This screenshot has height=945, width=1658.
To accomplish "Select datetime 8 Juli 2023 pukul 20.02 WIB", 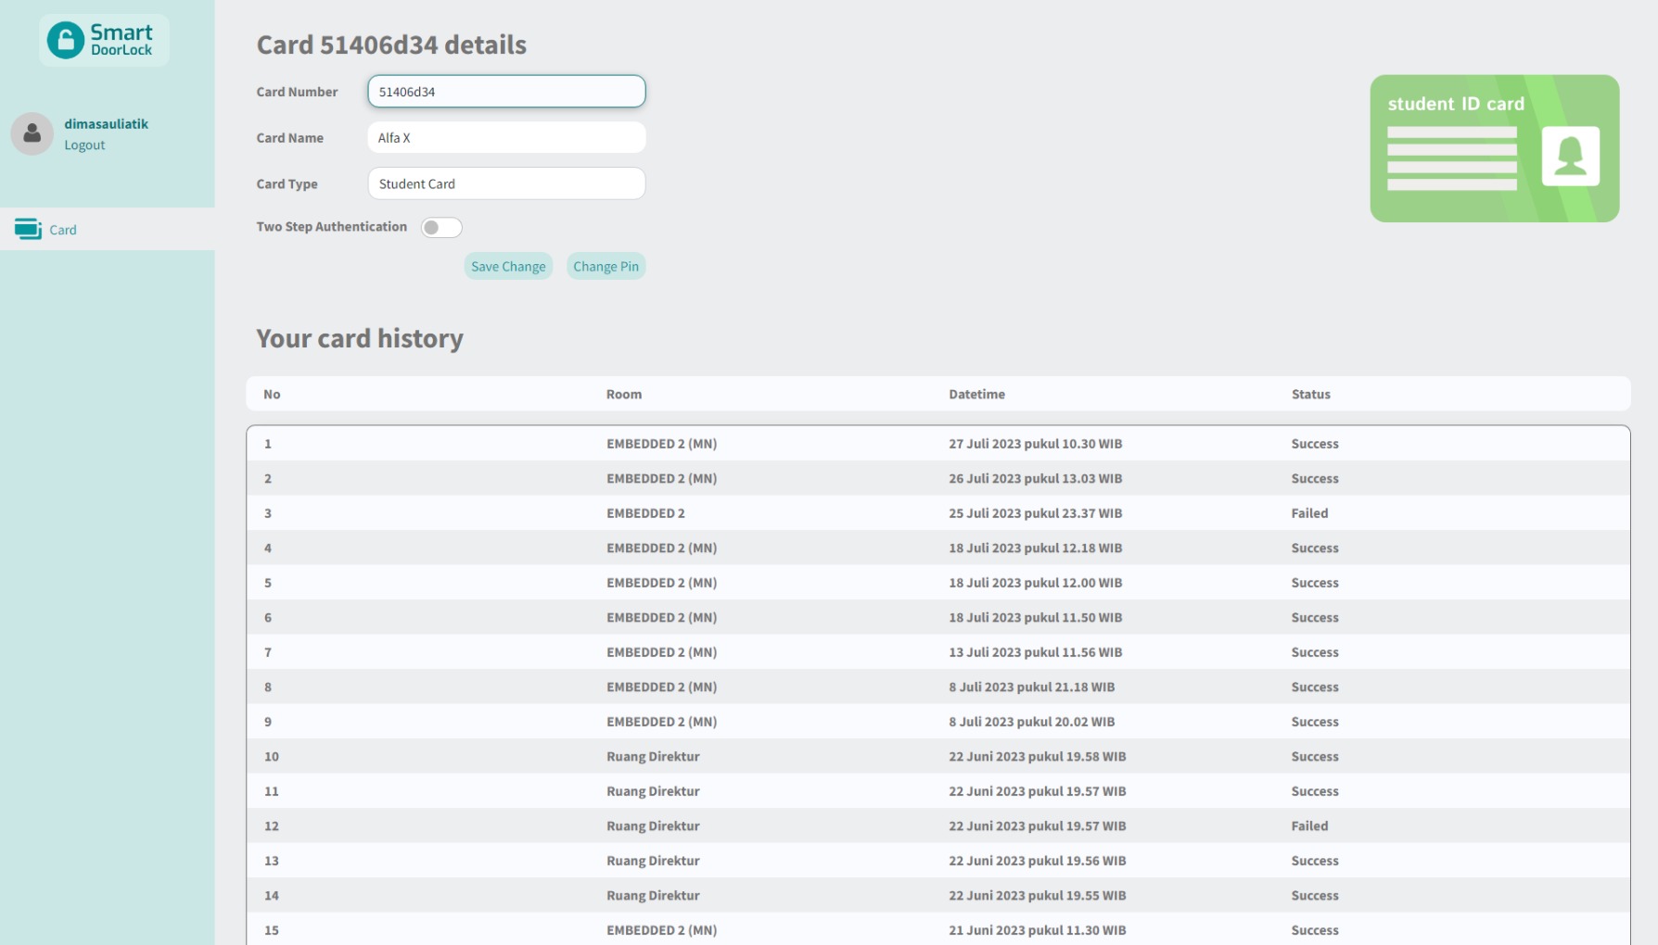I will tap(1031, 722).
